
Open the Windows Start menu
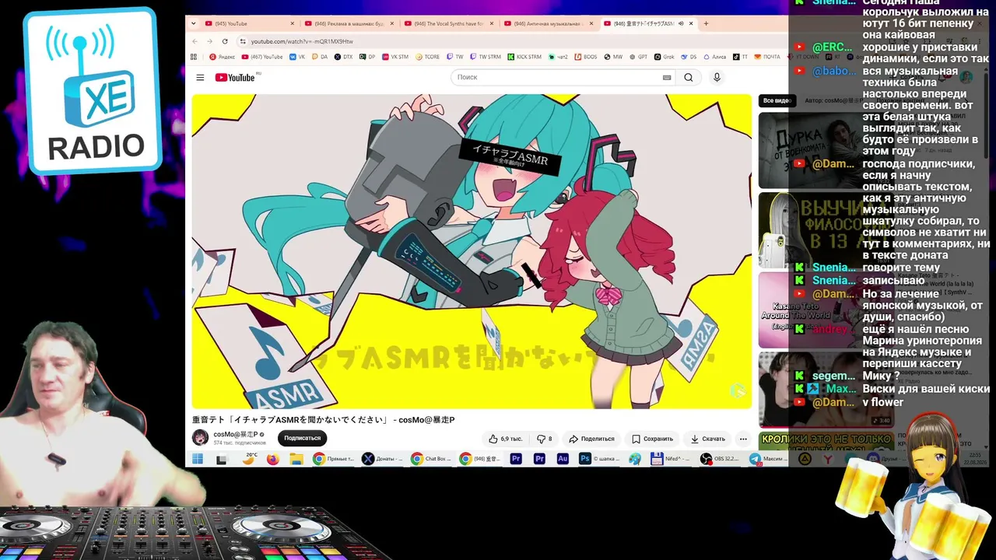(198, 460)
